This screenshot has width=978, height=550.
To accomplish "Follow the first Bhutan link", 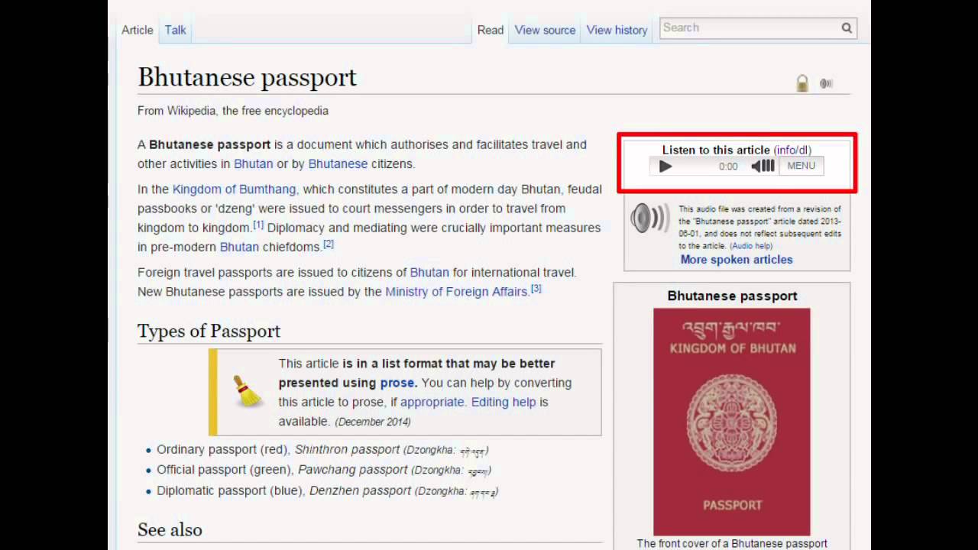I will 253,163.
